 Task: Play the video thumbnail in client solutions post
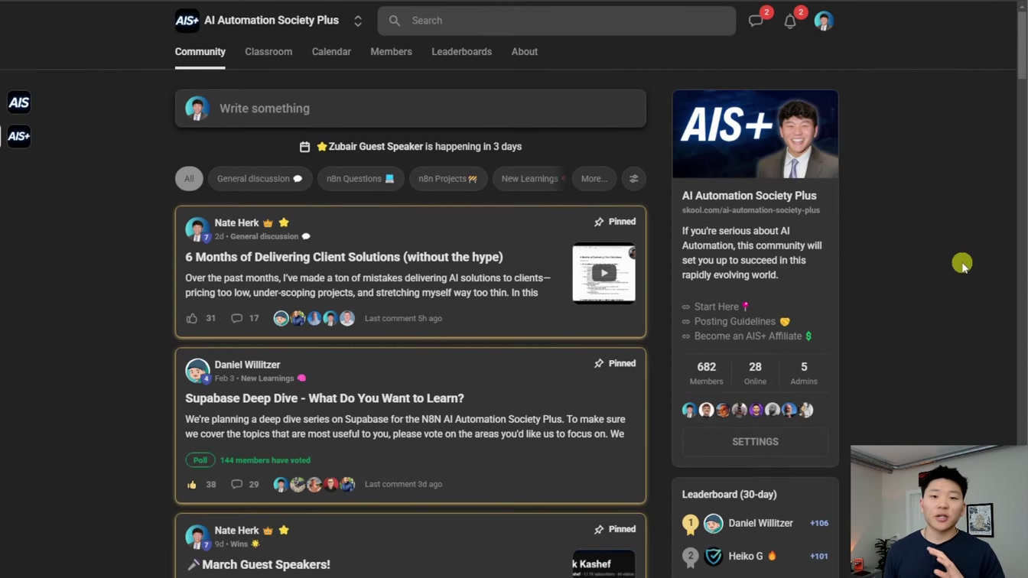pyautogui.click(x=603, y=273)
